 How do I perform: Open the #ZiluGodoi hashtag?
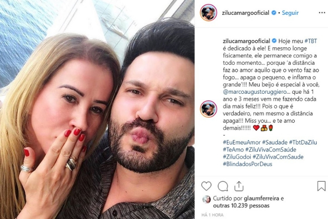237,157
